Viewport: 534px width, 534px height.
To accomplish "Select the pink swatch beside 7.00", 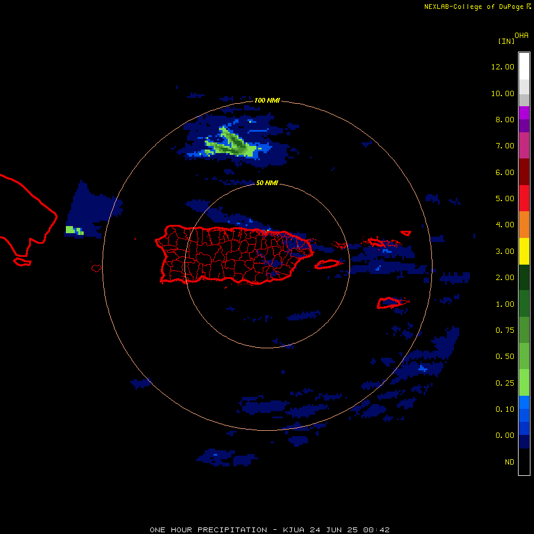I will (524, 145).
